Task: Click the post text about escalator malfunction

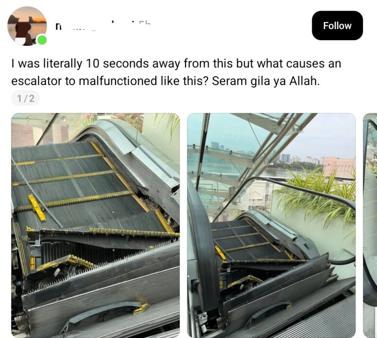Action: pyautogui.click(x=176, y=72)
